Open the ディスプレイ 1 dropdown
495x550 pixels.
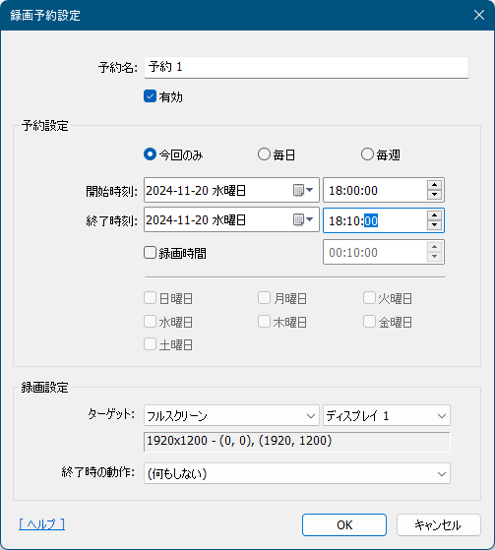tap(387, 415)
